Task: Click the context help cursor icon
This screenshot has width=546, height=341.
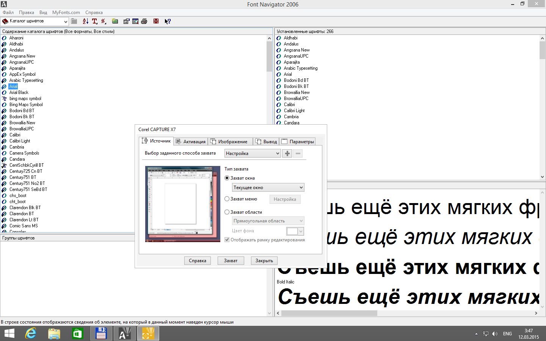Action: 168,21
